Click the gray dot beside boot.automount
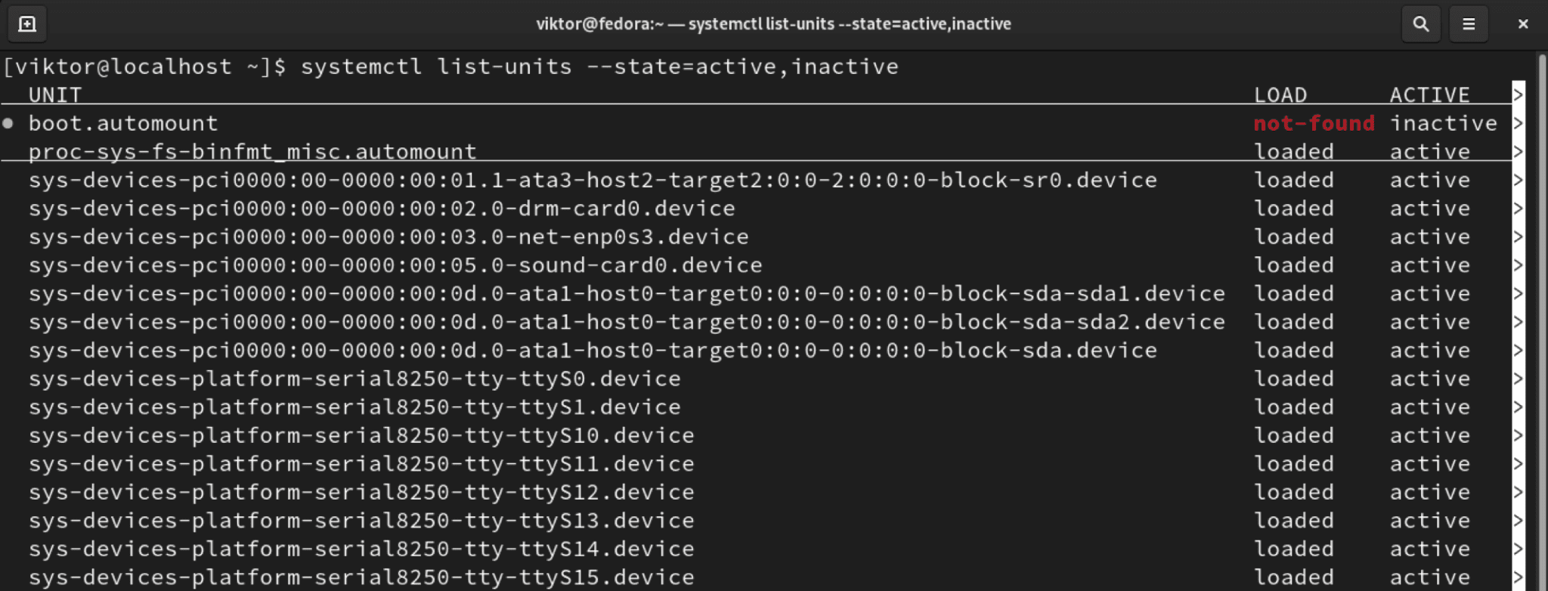Viewport: 1548px width, 591px height. pos(8,123)
